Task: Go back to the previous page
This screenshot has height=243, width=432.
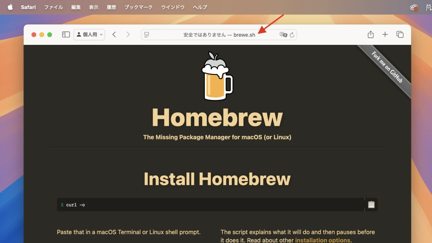Action: (x=114, y=34)
